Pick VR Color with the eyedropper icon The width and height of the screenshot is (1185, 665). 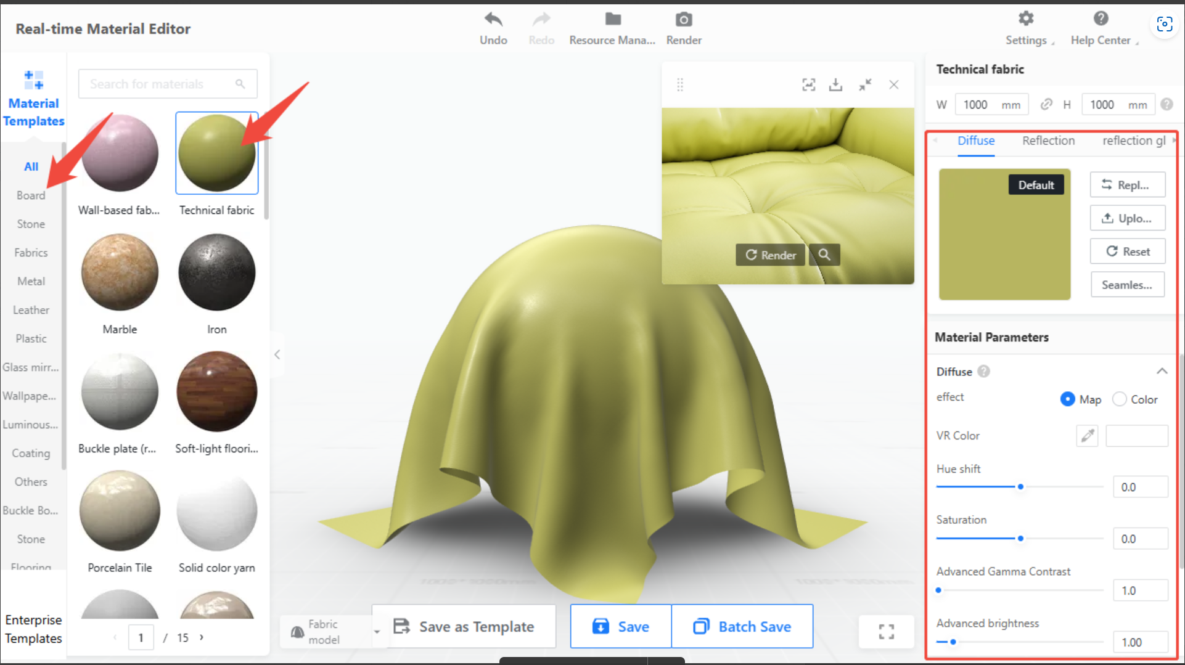(1088, 436)
